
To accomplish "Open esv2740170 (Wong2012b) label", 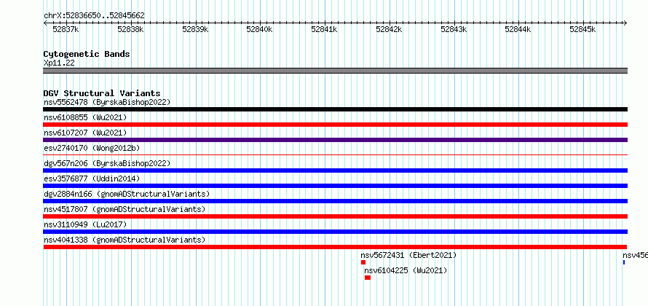I will tap(92, 148).
